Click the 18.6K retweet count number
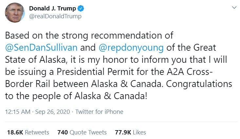This screenshot has height=139, width=240. click(x=15, y=132)
